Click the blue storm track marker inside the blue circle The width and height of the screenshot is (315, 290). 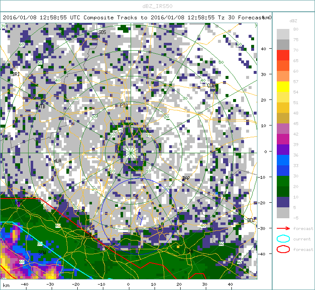(x=140, y=217)
